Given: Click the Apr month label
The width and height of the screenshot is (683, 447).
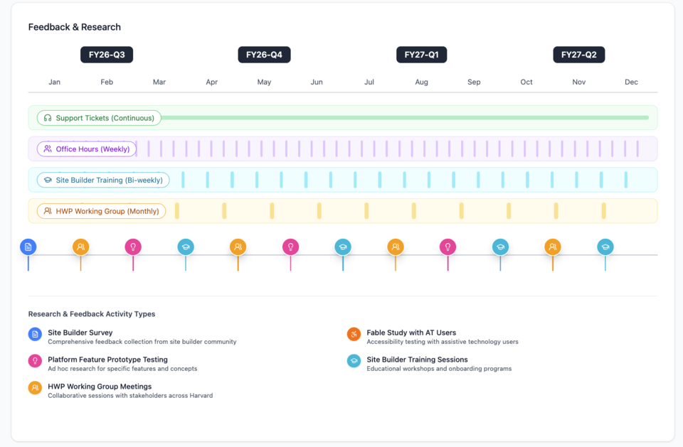Looking at the screenshot, I should 212,82.
